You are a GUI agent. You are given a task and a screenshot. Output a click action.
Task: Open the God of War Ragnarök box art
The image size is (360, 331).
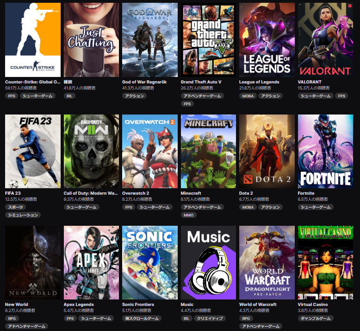tap(149, 40)
